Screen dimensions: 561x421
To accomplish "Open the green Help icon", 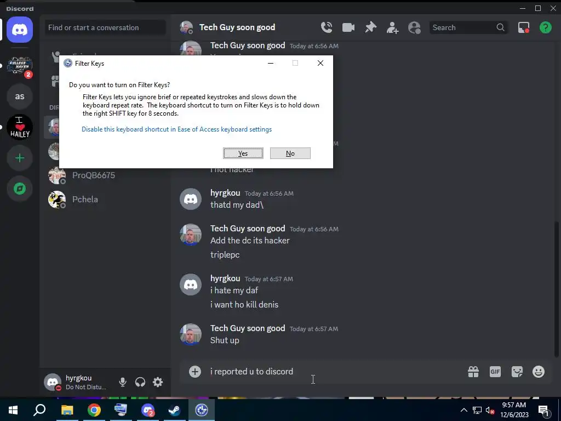I will click(545, 27).
